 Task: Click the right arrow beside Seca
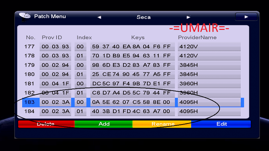click(x=188, y=17)
